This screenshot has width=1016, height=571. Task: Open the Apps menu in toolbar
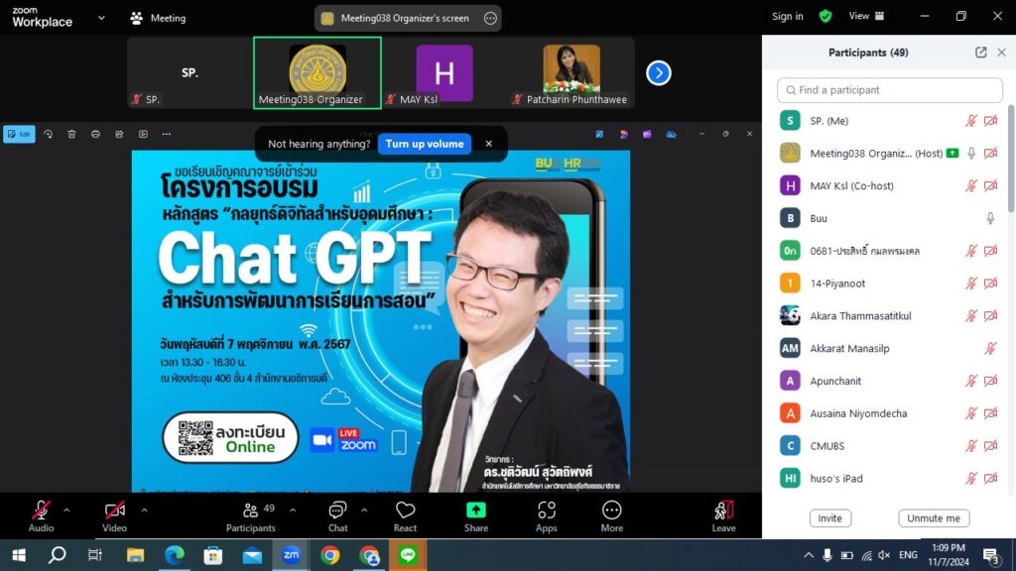pyautogui.click(x=547, y=514)
